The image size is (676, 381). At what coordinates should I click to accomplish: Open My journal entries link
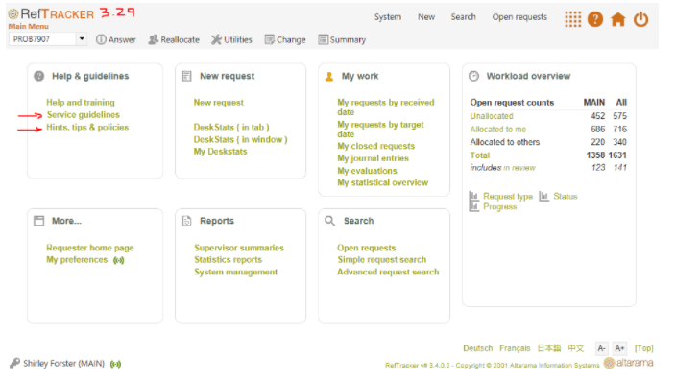click(373, 158)
